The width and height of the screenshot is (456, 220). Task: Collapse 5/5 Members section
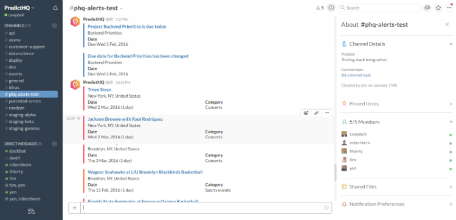451,122
